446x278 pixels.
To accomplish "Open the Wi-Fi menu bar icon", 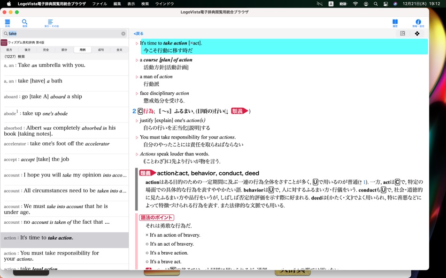I will (x=355, y=4).
